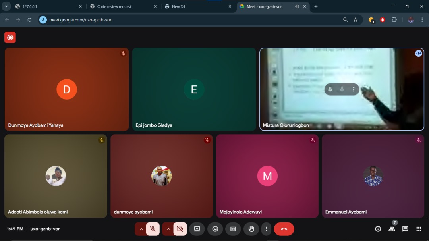Open the Chrome three-dot menu
Viewport: 429px width, 241px height.
pos(422,20)
